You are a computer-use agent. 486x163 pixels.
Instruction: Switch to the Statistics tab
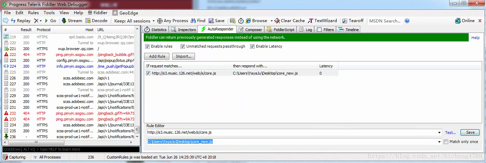[156, 30]
